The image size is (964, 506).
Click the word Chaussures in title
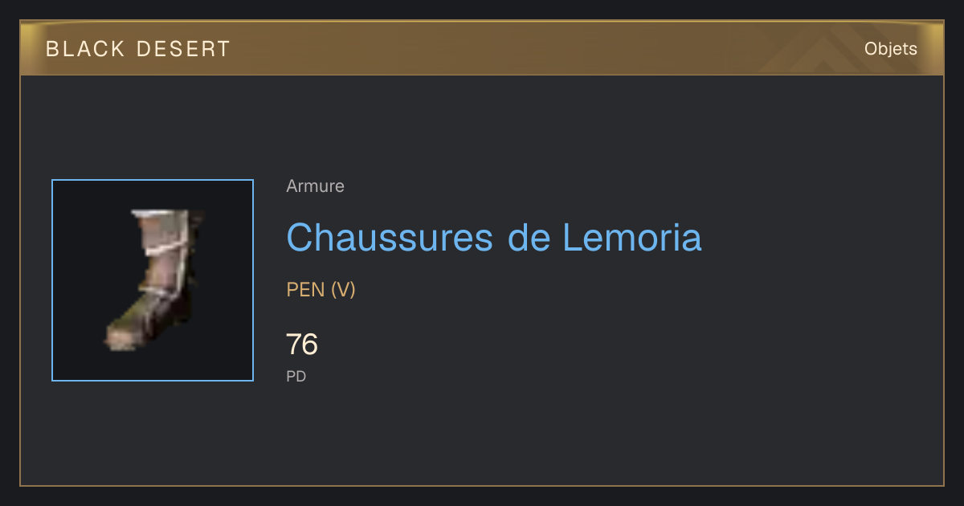(390, 237)
